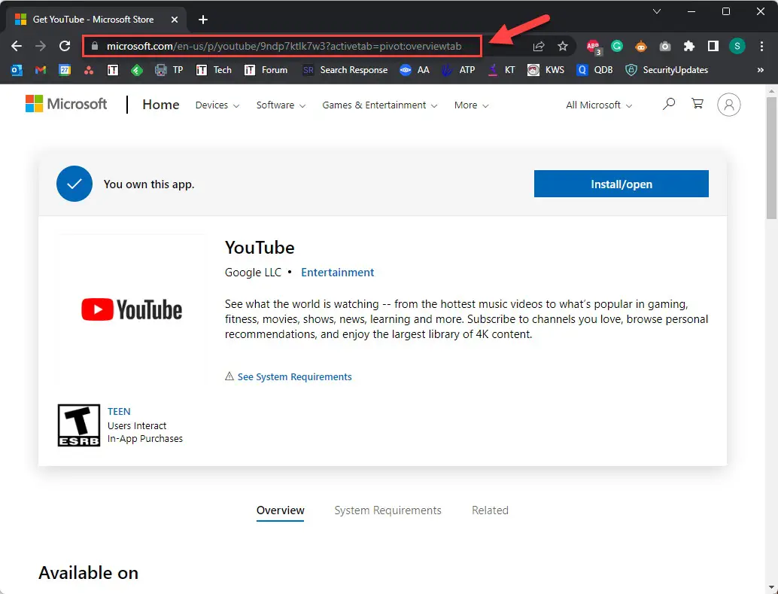Click the ESRB Teen rating badge
This screenshot has height=594, width=778.
(x=79, y=425)
